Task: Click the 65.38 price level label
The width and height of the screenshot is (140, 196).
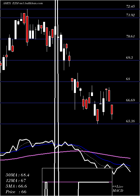Action: coord(130,121)
